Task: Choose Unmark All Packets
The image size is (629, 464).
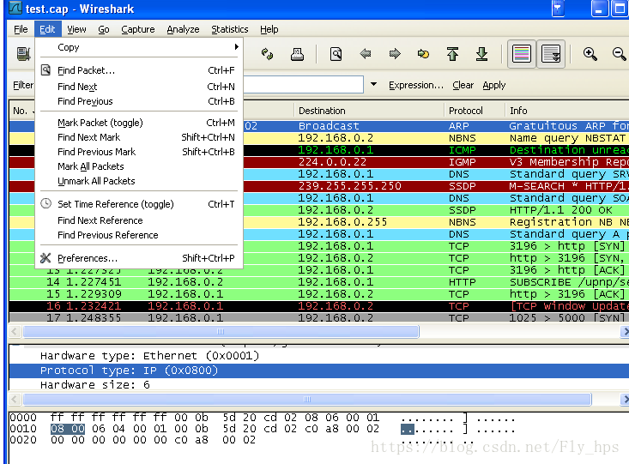Action: click(139, 181)
